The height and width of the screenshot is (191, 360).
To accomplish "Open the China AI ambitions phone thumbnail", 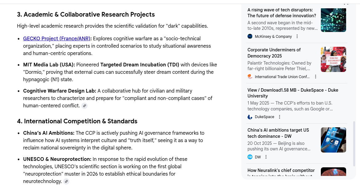I will click(x=333, y=140).
